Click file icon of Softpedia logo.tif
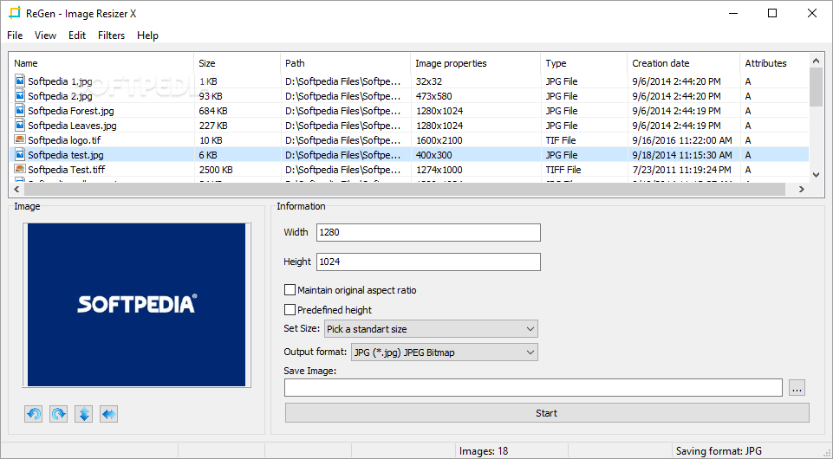The image size is (833, 459). click(20, 139)
